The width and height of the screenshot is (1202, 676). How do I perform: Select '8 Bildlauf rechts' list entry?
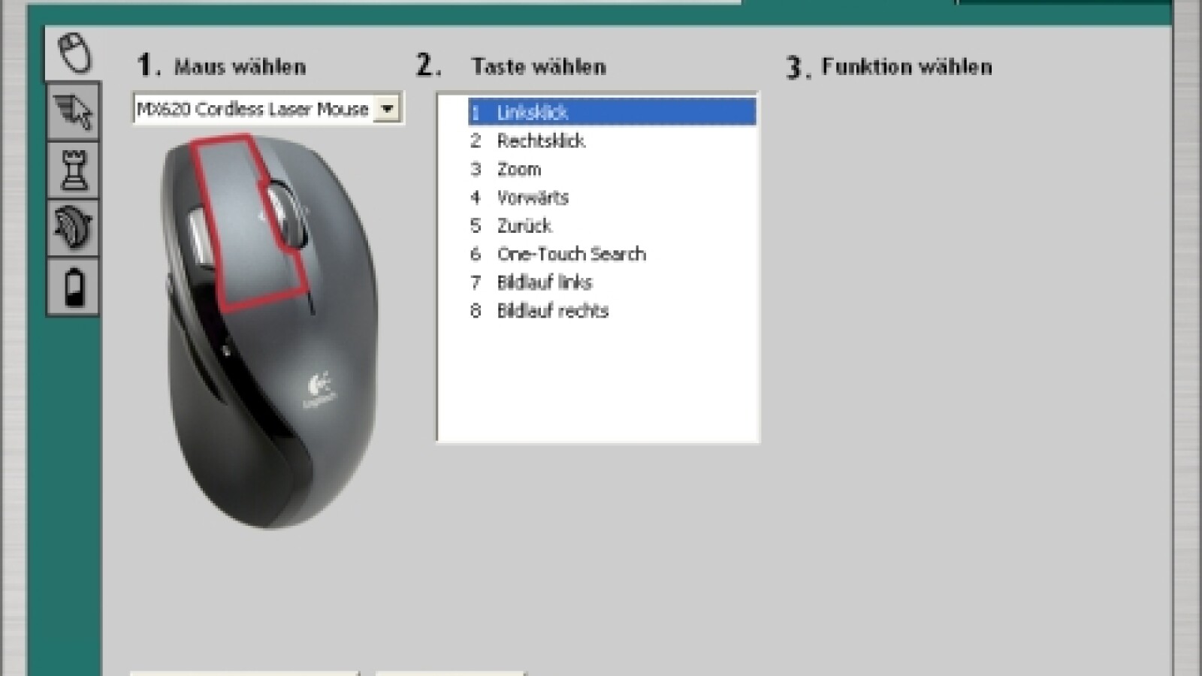553,310
